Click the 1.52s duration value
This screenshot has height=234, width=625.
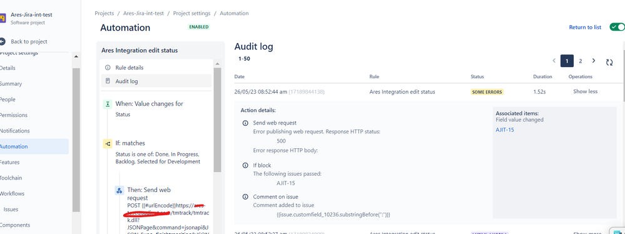click(539, 92)
